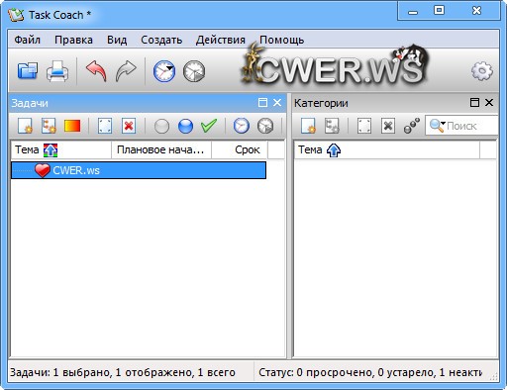Close the Задачи pane
This screenshot has width=507, height=390.
click(277, 103)
